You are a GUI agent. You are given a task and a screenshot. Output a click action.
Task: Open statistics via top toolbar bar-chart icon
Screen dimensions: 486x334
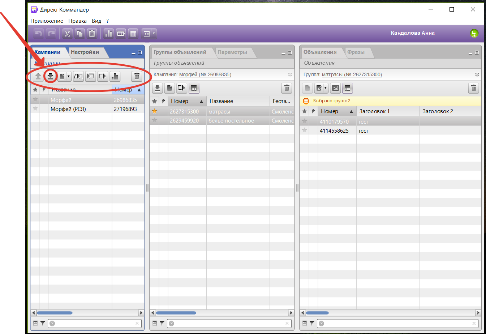[108, 34]
